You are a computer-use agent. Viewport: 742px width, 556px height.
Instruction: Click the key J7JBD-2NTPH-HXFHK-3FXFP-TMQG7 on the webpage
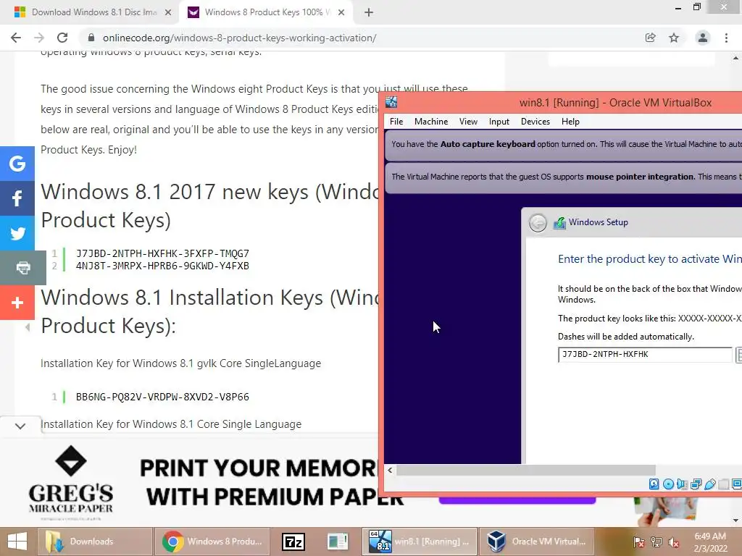click(x=162, y=254)
